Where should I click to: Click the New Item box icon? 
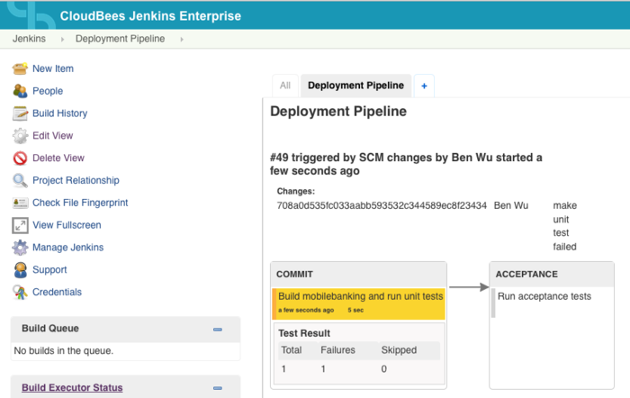pos(20,68)
